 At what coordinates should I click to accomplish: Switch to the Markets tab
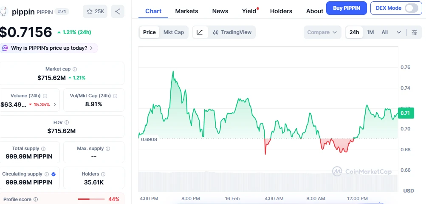186,11
